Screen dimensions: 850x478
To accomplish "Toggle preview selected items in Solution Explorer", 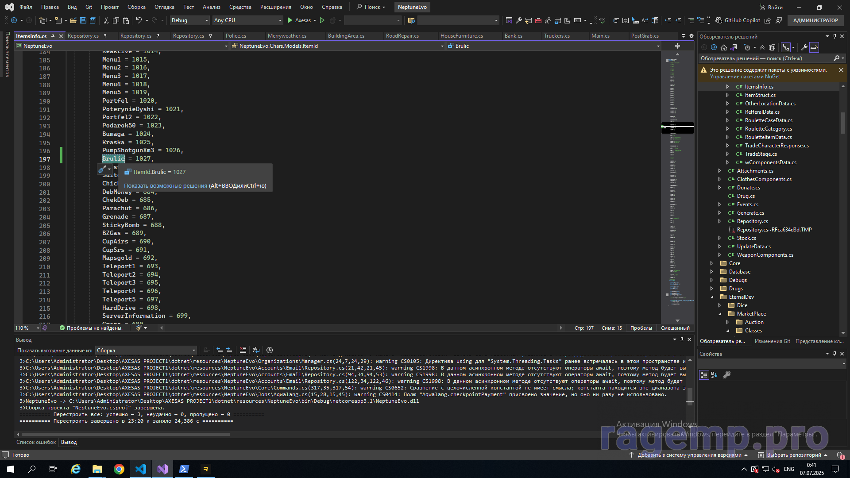I will click(x=814, y=47).
